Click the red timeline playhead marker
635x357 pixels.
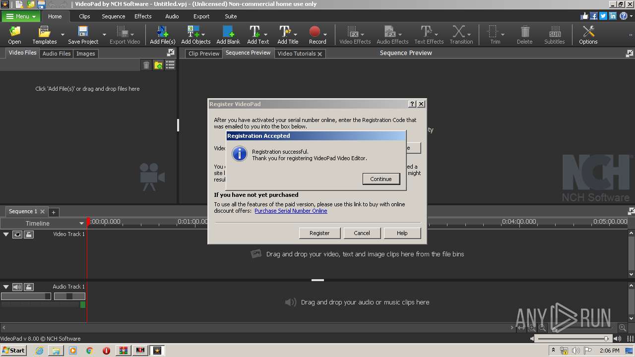pos(89,222)
